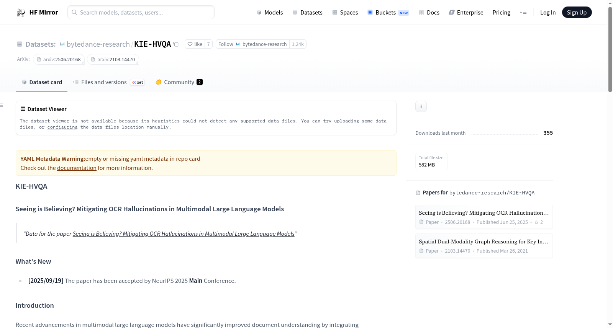Go to Spaces in top navigation
The height and width of the screenshot is (328, 613).
(x=345, y=12)
